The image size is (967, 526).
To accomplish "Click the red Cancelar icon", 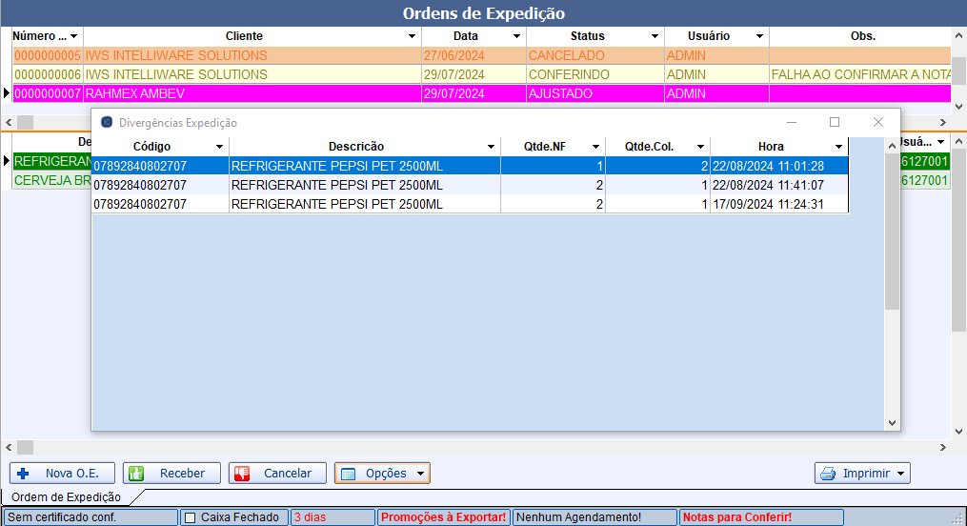I will click(x=242, y=474).
